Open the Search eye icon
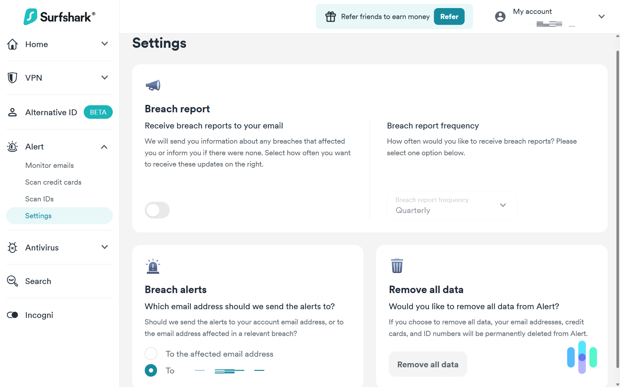Image resolution: width=620 pixels, height=387 pixels. point(12,281)
